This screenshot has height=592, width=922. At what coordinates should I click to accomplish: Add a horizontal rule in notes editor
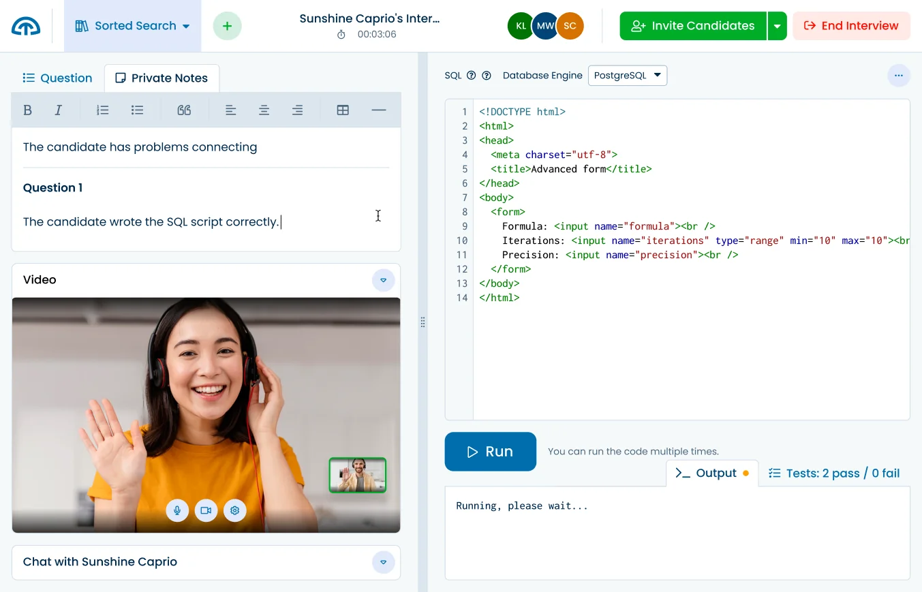(379, 109)
